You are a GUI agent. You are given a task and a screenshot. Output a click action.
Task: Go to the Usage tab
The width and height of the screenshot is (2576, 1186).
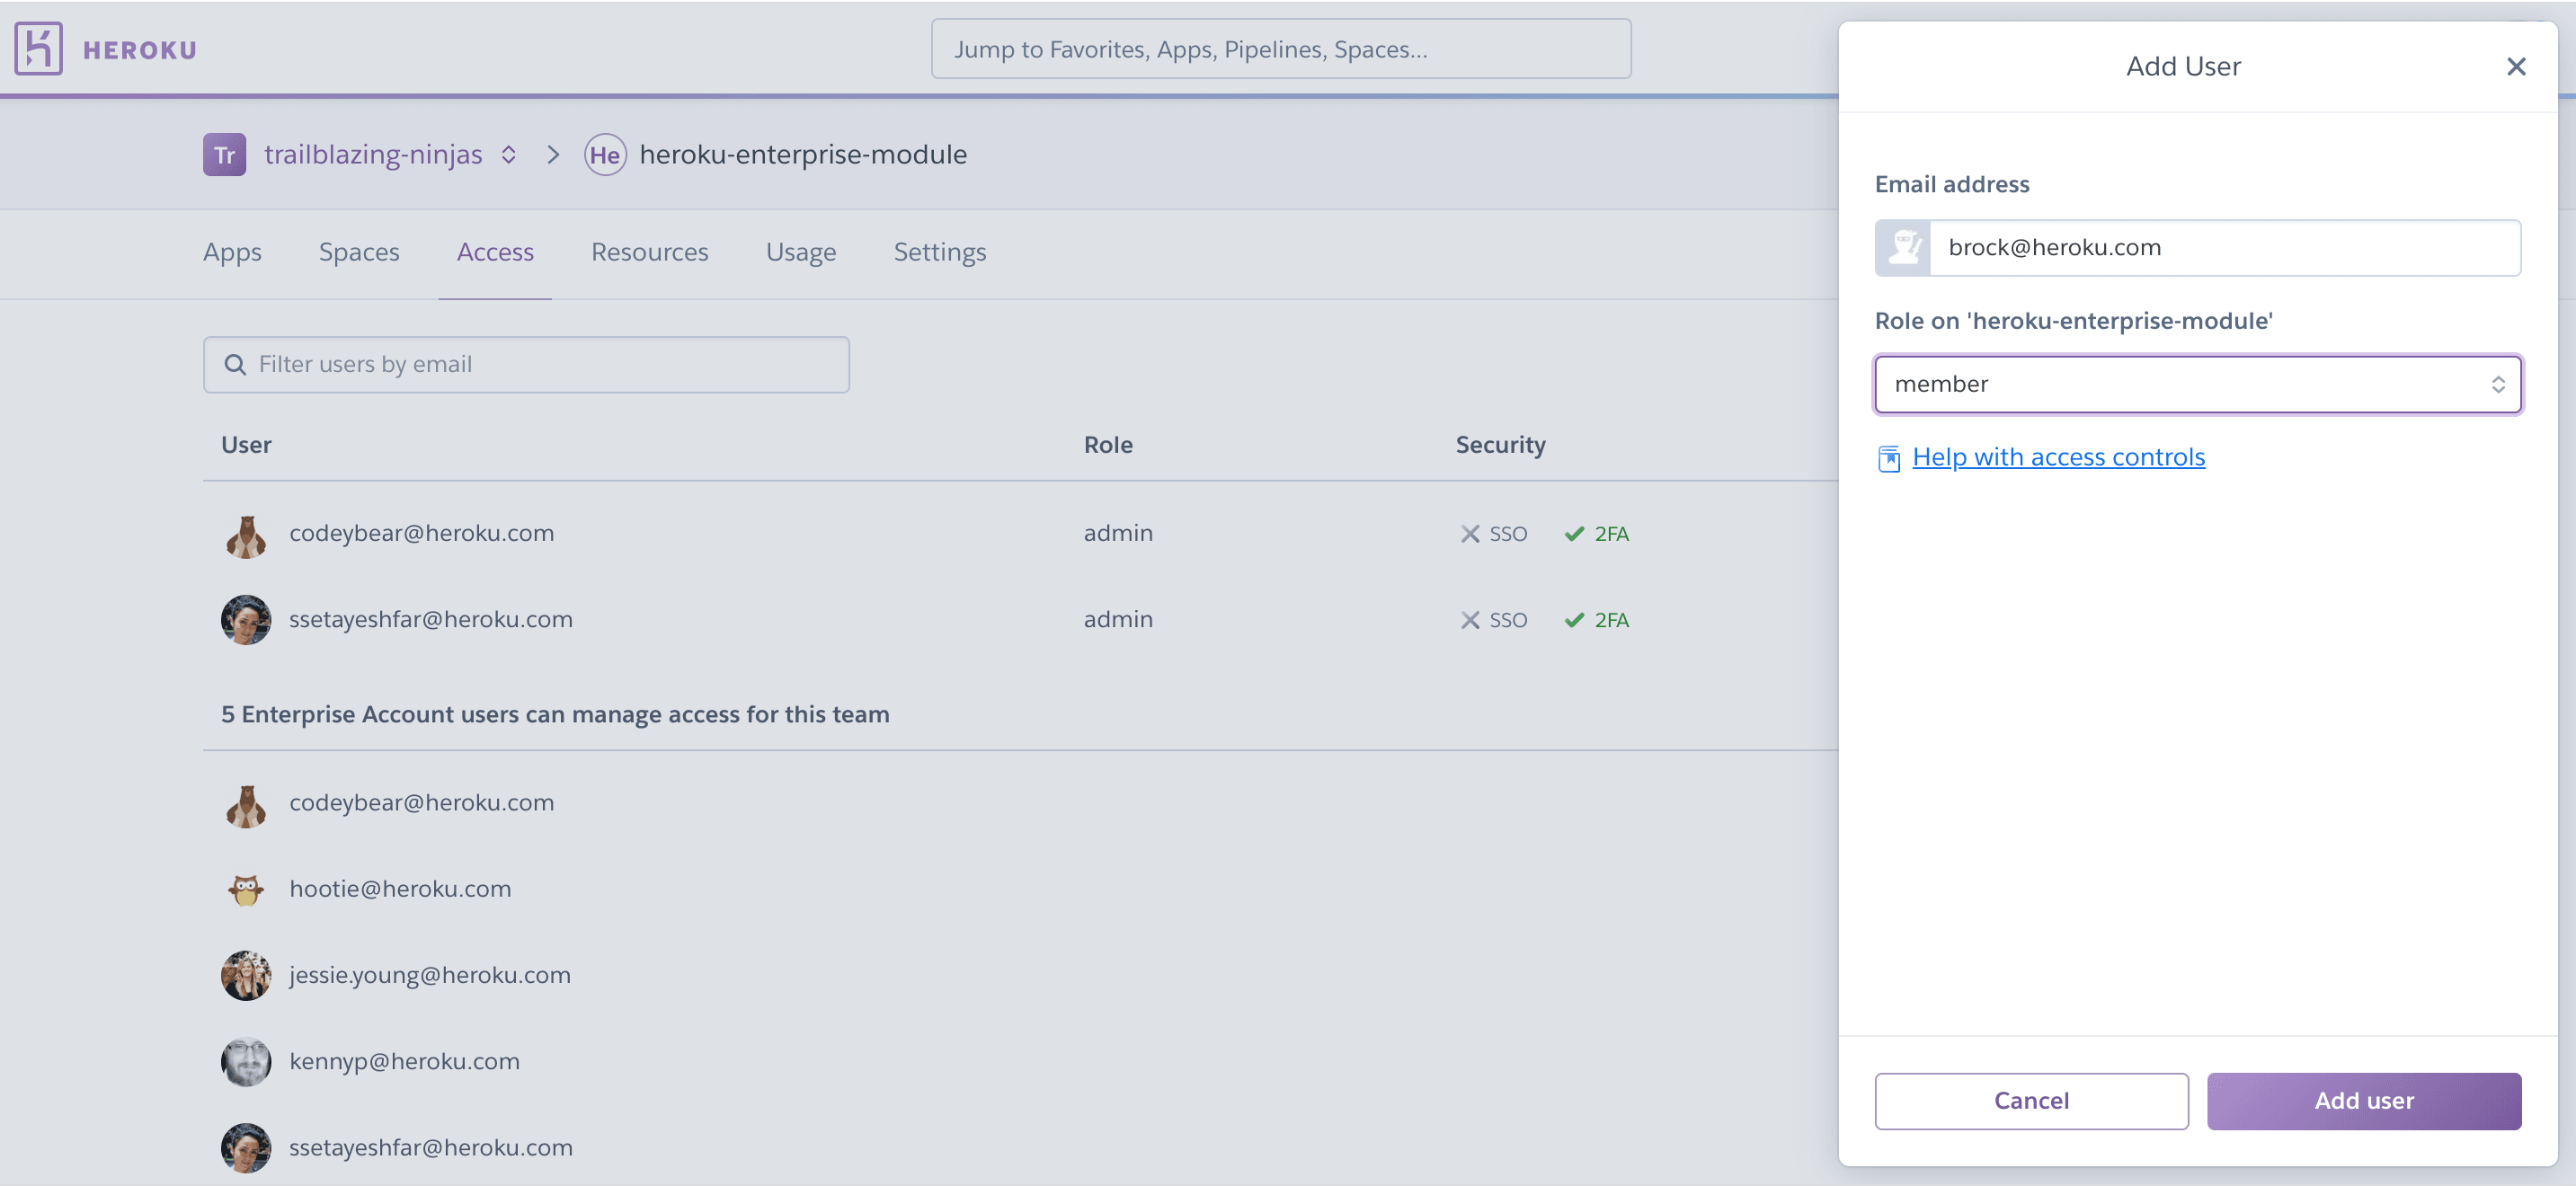pos(801,252)
